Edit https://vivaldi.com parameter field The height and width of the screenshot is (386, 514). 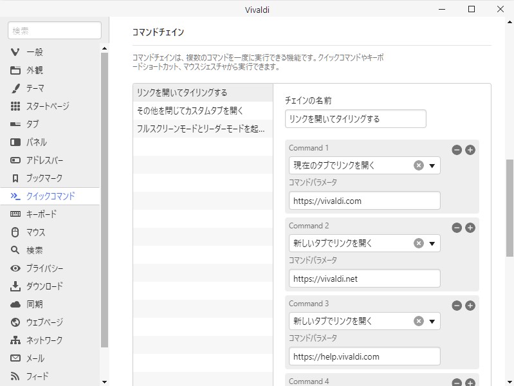[x=365, y=201]
